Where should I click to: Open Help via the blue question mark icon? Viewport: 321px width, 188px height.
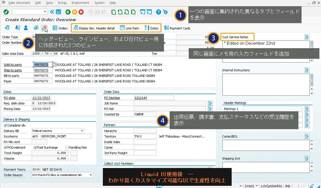point(159,12)
